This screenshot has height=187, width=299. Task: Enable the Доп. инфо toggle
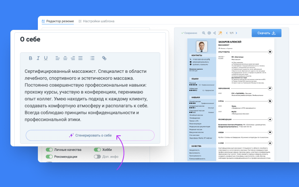[97, 156]
